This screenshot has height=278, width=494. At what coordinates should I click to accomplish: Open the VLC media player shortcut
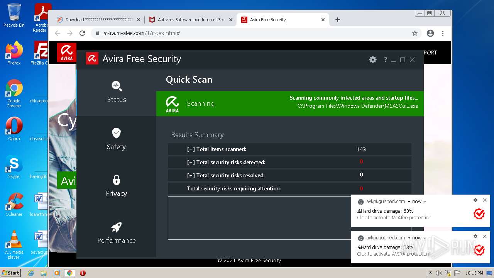tap(14, 245)
